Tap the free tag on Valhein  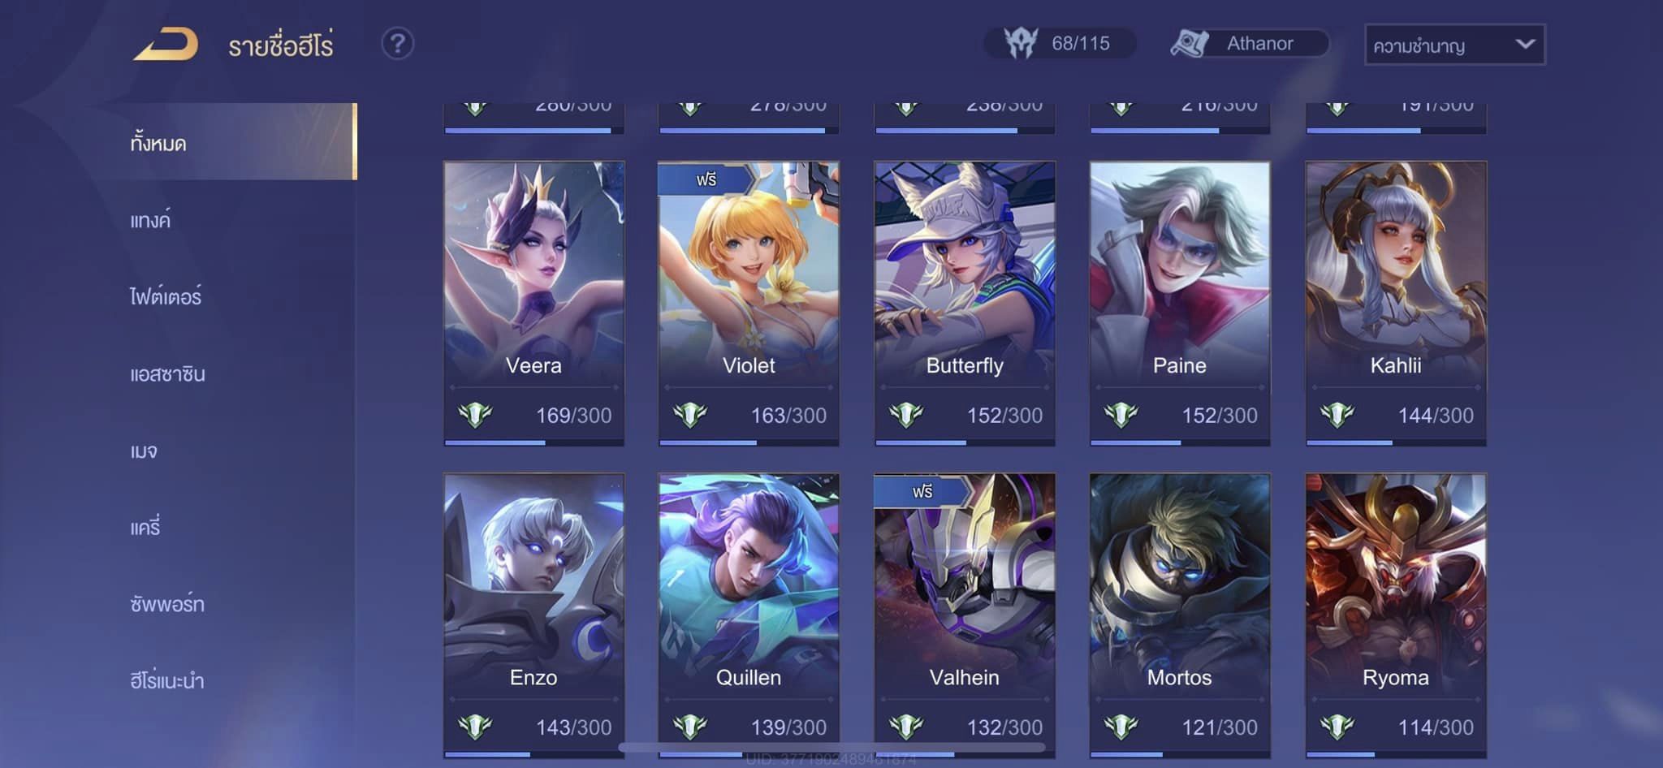tap(922, 491)
